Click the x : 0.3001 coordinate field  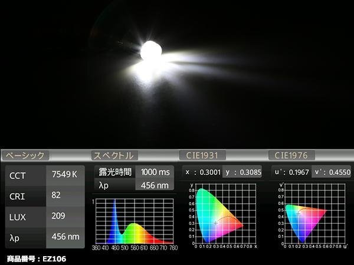point(202,172)
